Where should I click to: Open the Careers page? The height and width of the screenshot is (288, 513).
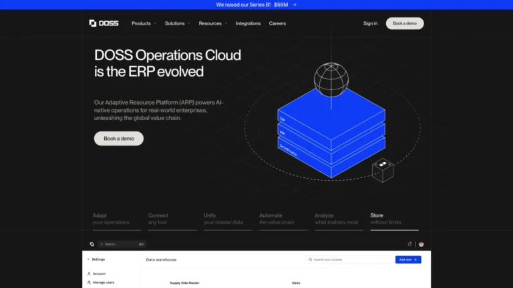click(277, 23)
